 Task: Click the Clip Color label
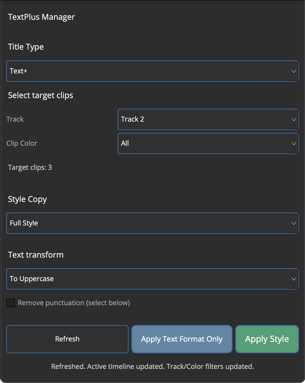click(x=22, y=143)
